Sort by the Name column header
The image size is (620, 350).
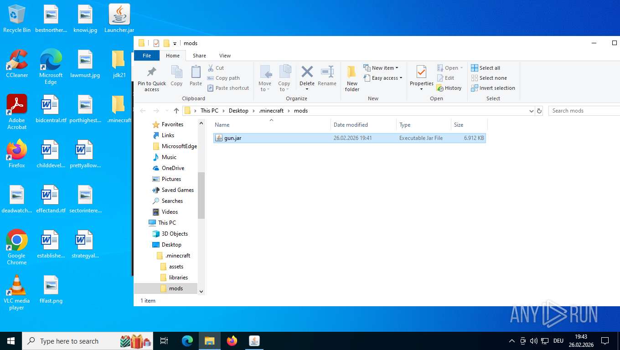click(x=272, y=125)
